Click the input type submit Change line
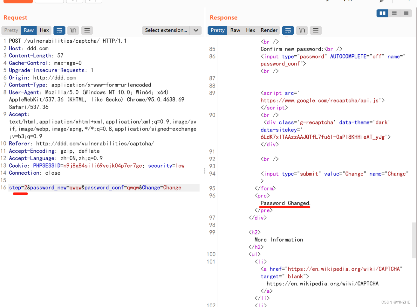Screen dimensions: 417x307 pyautogui.click(x=334, y=174)
